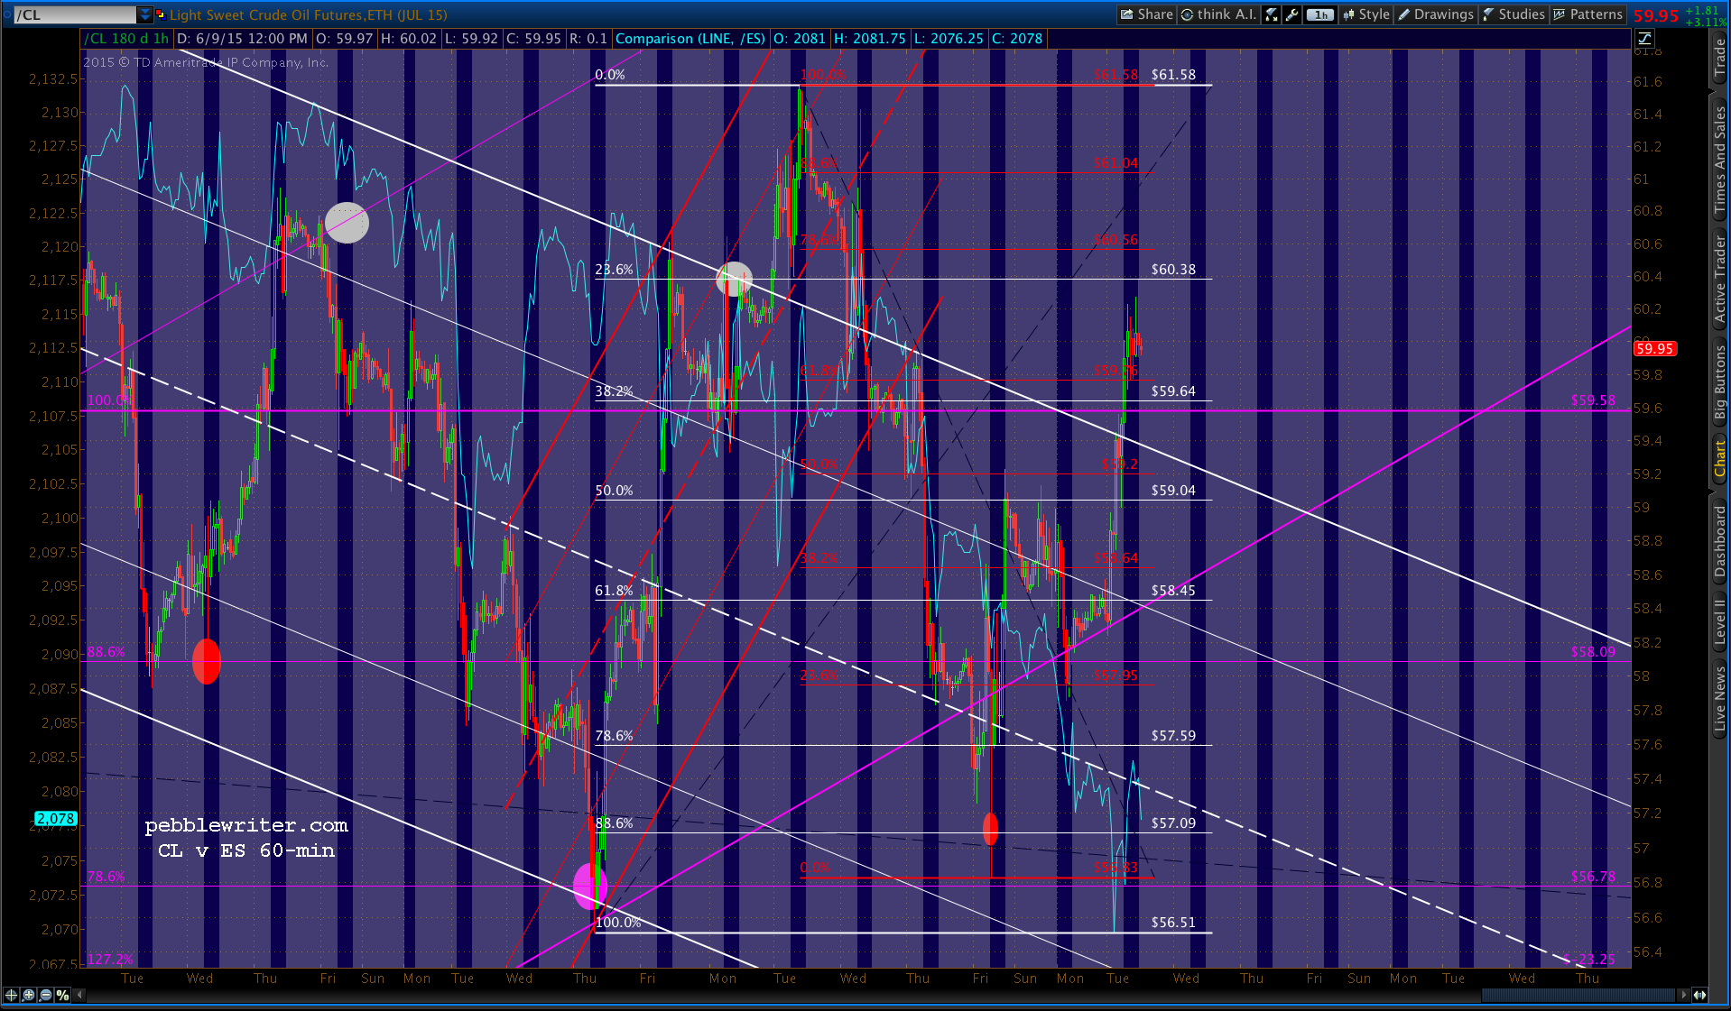The height and width of the screenshot is (1011, 1731).
Task: Click the magenta $56.78 level label
Action: click(1593, 877)
